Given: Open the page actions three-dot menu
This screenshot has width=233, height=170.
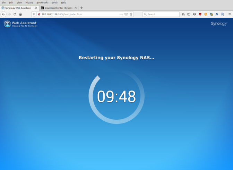Looking at the screenshot, I should coord(121,14).
